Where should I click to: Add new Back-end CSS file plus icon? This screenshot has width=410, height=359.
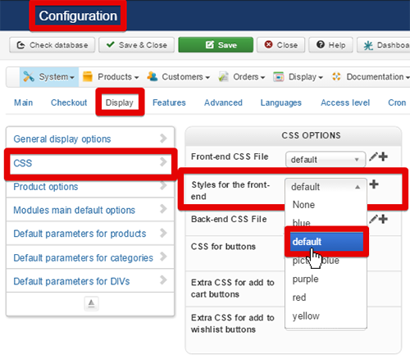[x=383, y=219]
